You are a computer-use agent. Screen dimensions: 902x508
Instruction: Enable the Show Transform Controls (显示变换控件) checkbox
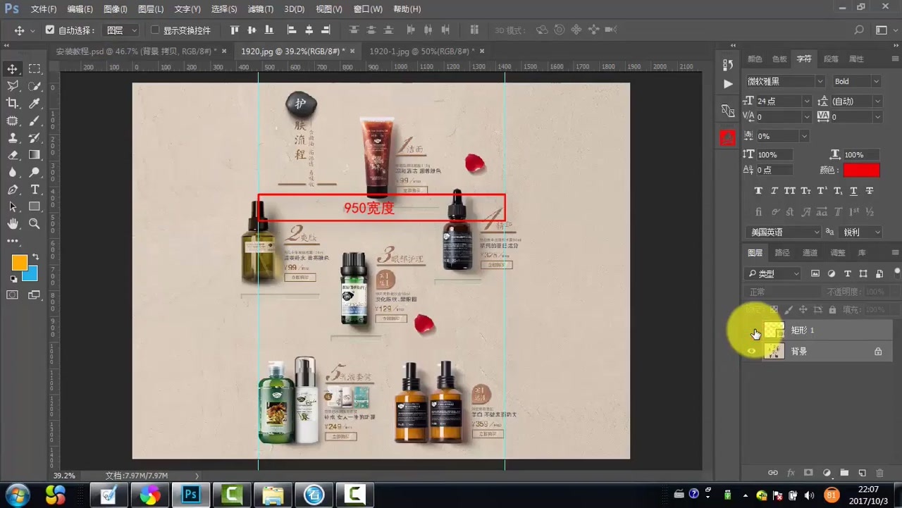pyautogui.click(x=155, y=30)
